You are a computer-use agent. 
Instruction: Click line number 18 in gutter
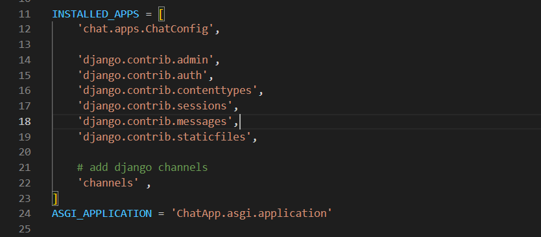(25, 122)
